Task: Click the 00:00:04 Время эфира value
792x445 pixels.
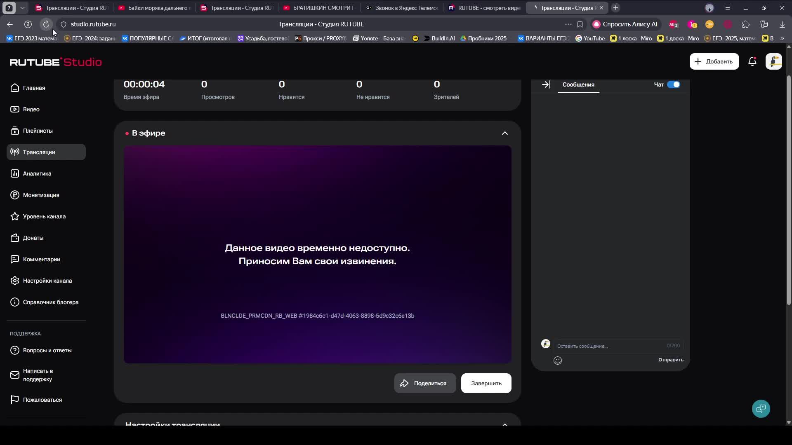Action: 144,84
